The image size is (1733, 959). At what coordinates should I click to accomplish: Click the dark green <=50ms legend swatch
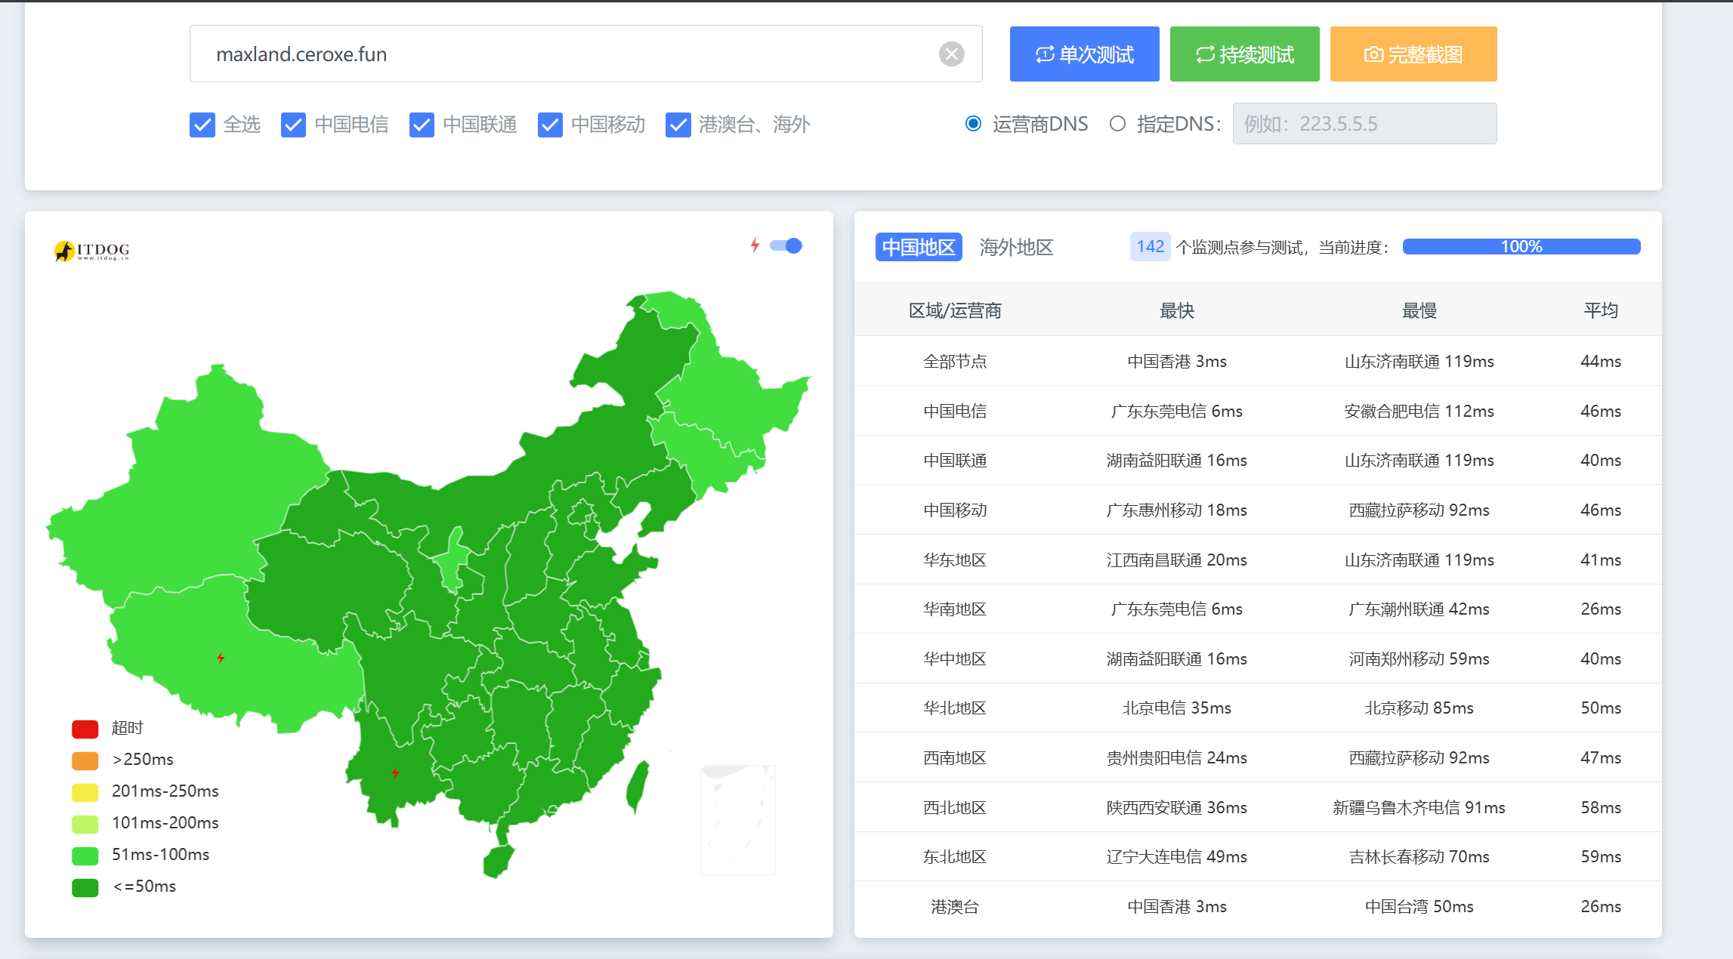tap(85, 887)
